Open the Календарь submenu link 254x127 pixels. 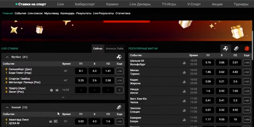click(x=67, y=13)
